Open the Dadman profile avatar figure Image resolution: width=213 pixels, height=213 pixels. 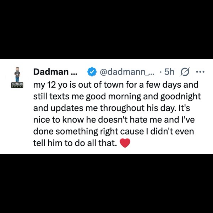[x=17, y=74]
